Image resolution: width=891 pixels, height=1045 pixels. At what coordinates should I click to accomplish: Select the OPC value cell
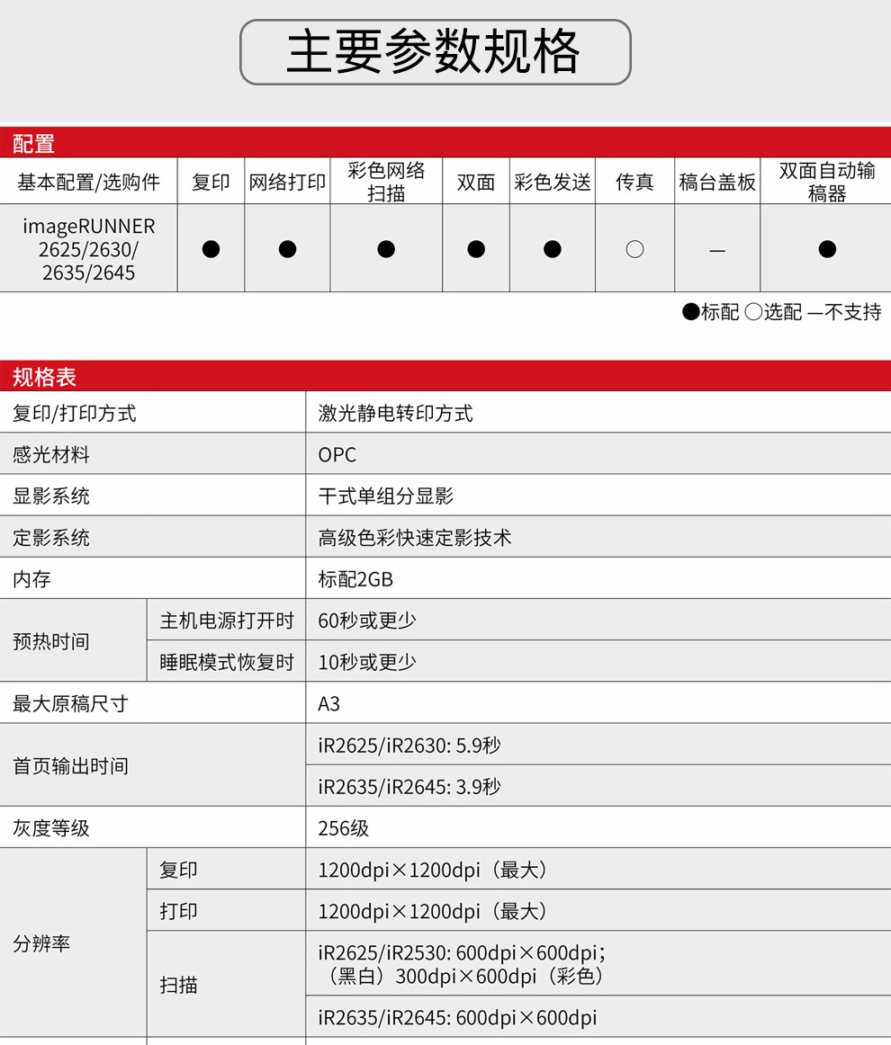click(598, 454)
